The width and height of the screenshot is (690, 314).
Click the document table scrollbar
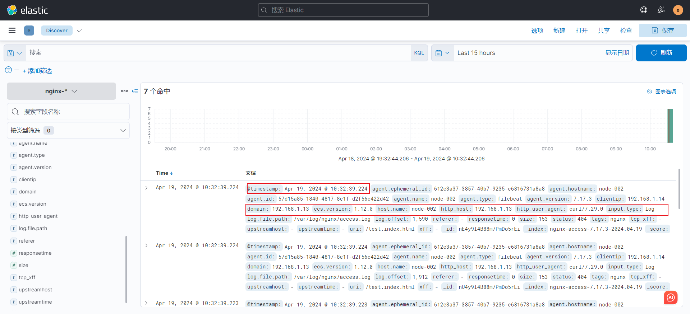(679, 189)
